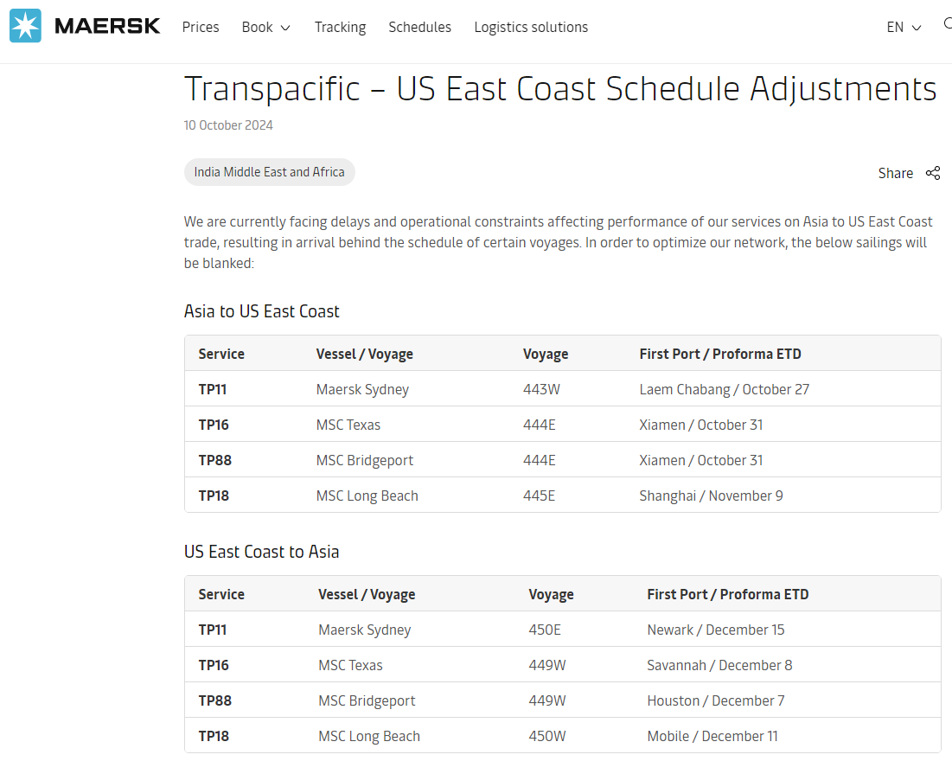Click the search icon in header
This screenshot has width=952, height=761.
948,25
